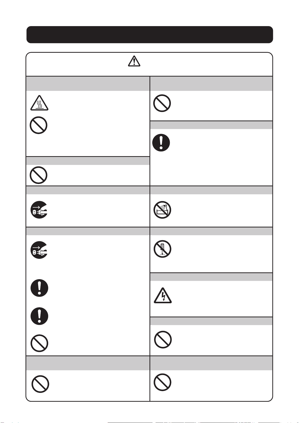
Task: Click the no-disassembly screwdriver icon
Action: (x=163, y=249)
